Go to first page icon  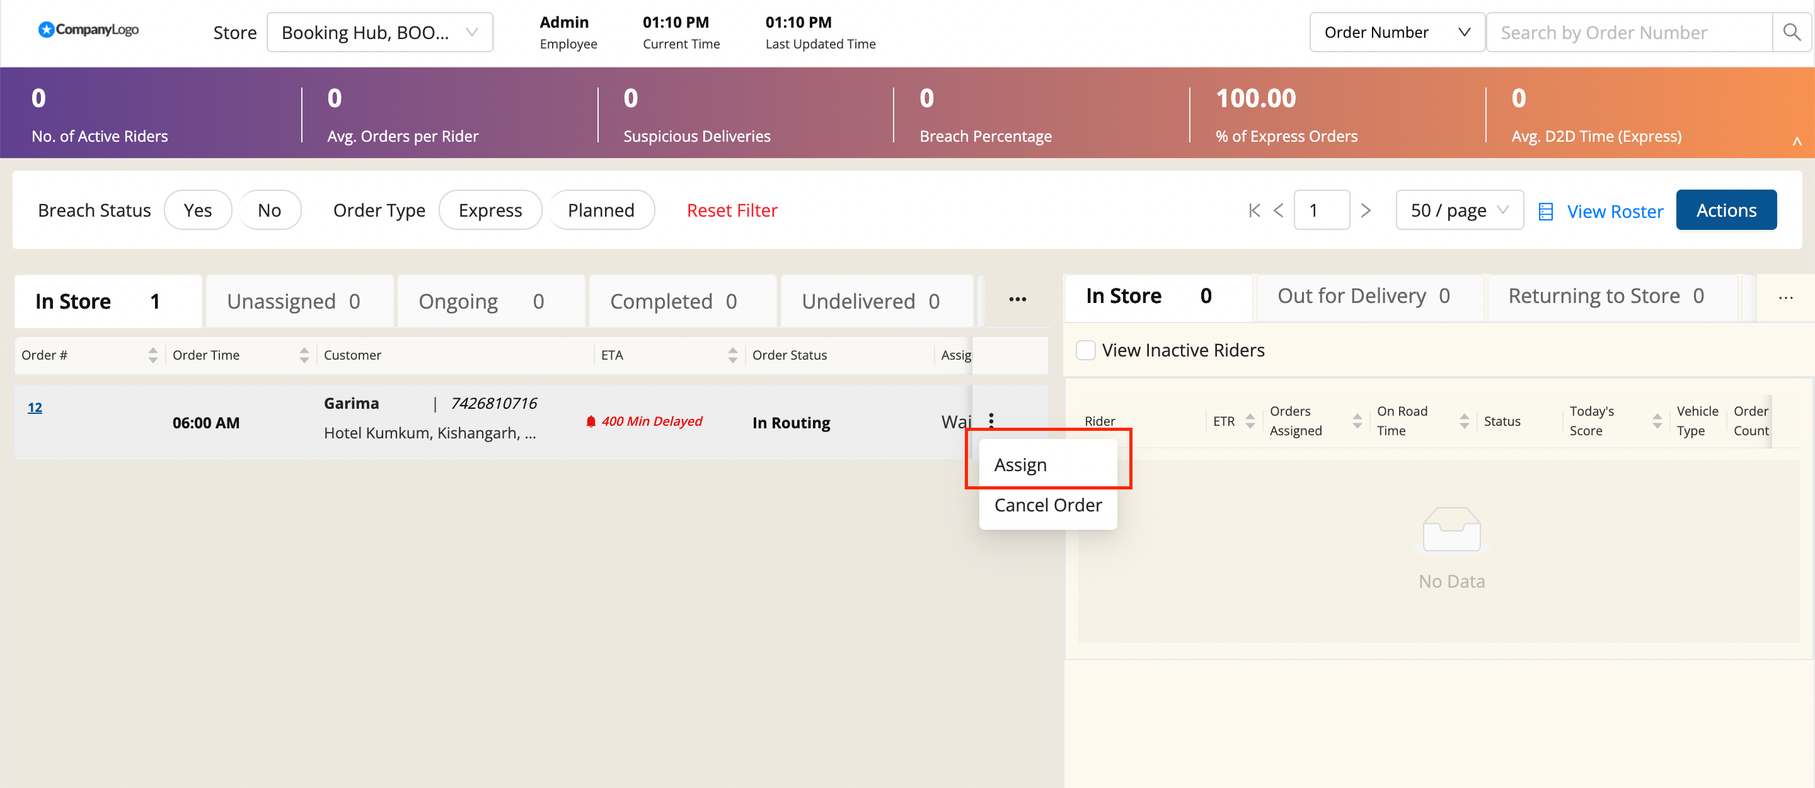point(1254,210)
